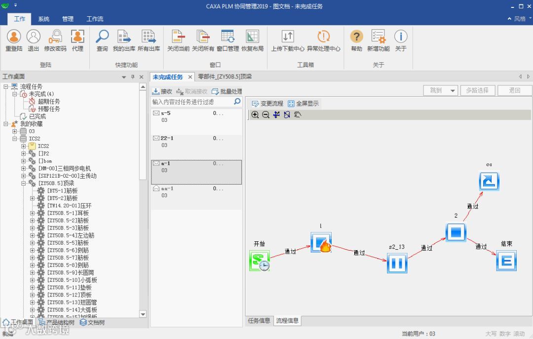
Task: Expand the ICS2 folder sub-node
Action: pyautogui.click(x=24, y=146)
